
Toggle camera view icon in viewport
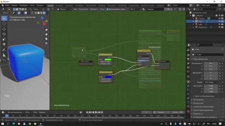46,39
